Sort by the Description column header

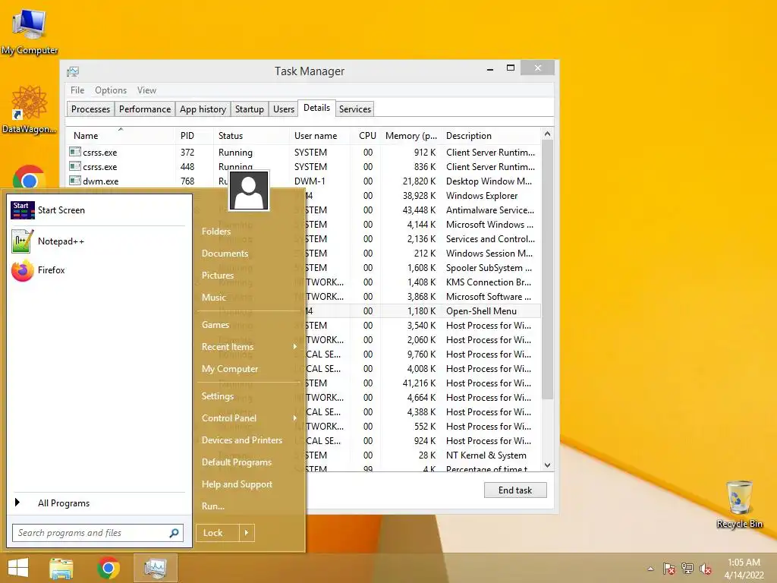tap(491, 135)
